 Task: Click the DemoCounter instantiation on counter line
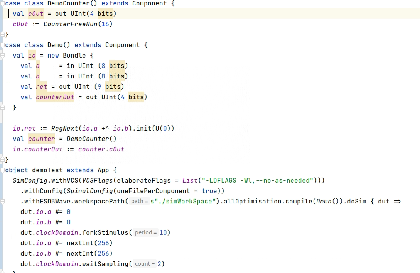[89, 139]
